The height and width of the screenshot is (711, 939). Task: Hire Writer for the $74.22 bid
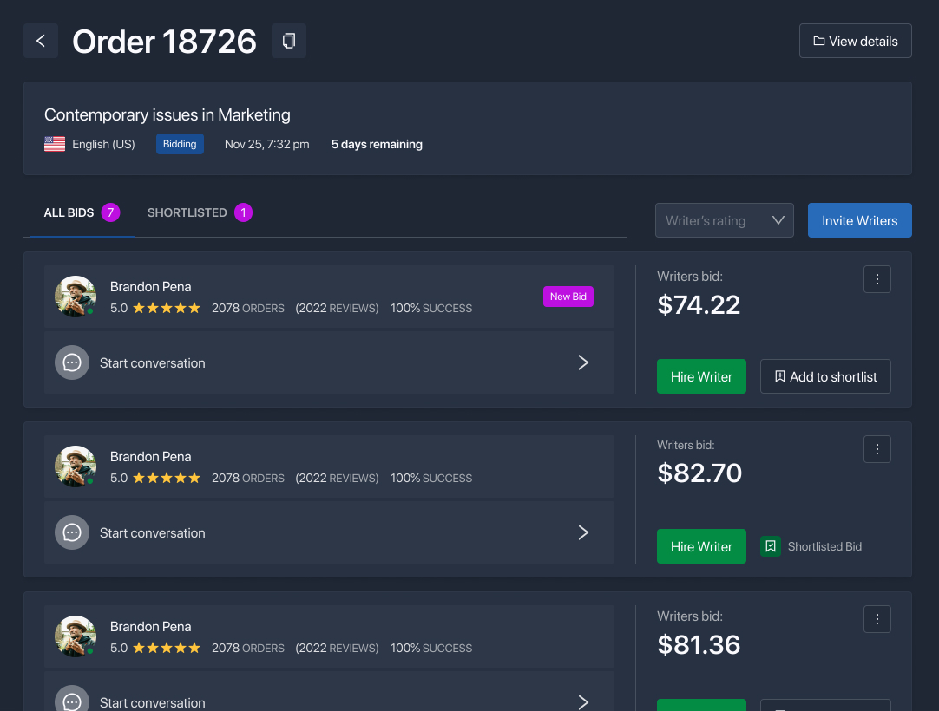point(701,376)
